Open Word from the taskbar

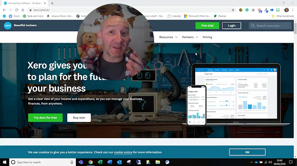(x=110, y=162)
